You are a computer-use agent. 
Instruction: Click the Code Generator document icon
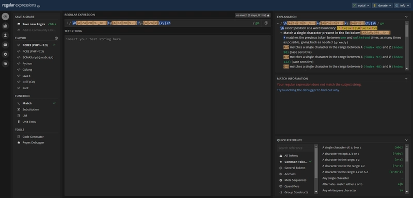click(x=19, y=137)
